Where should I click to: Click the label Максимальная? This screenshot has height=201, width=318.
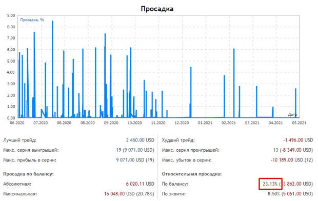coord(20,194)
